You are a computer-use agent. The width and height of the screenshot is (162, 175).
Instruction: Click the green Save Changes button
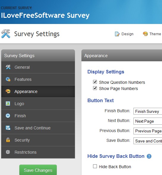[38, 170]
